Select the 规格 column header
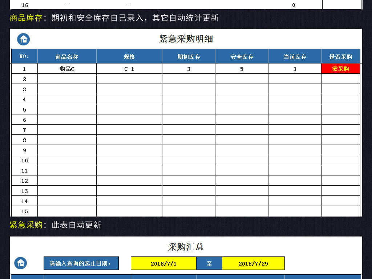 [x=128, y=56]
